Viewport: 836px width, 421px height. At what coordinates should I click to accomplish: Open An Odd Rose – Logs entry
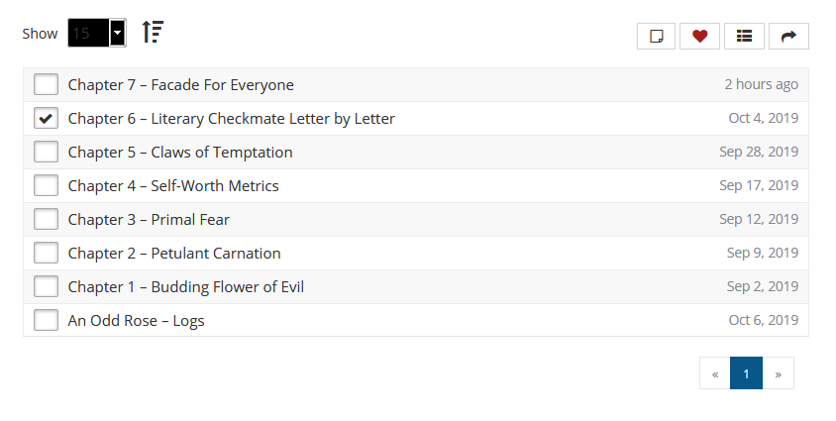[x=136, y=321]
